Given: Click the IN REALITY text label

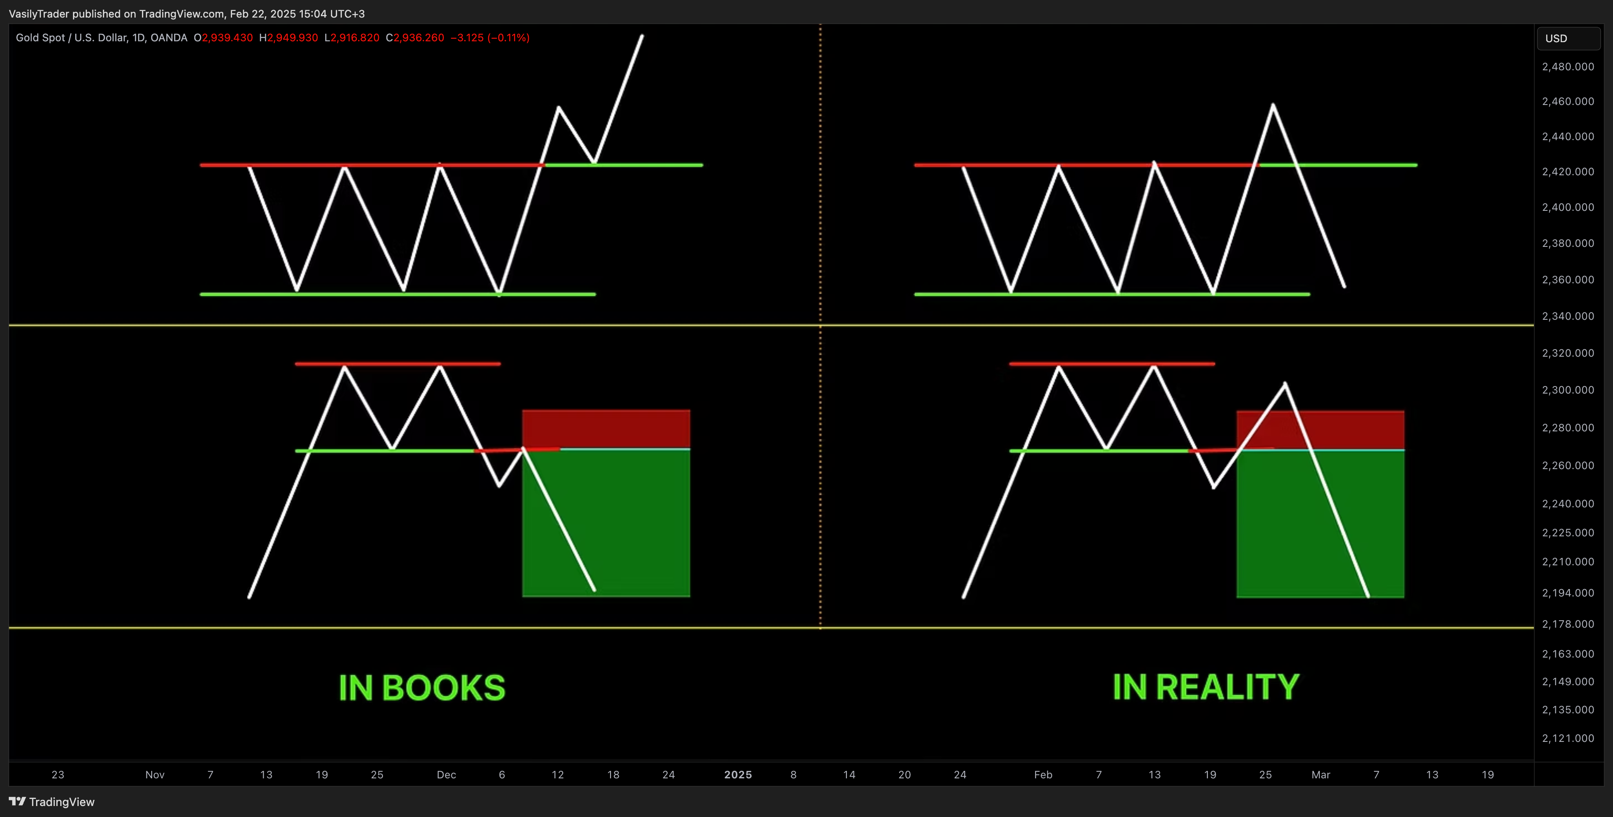Looking at the screenshot, I should pyautogui.click(x=1206, y=687).
